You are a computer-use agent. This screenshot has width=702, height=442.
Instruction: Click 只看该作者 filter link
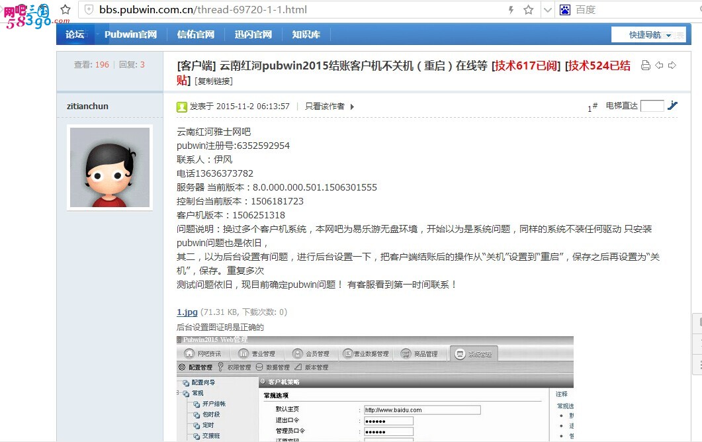pos(325,106)
